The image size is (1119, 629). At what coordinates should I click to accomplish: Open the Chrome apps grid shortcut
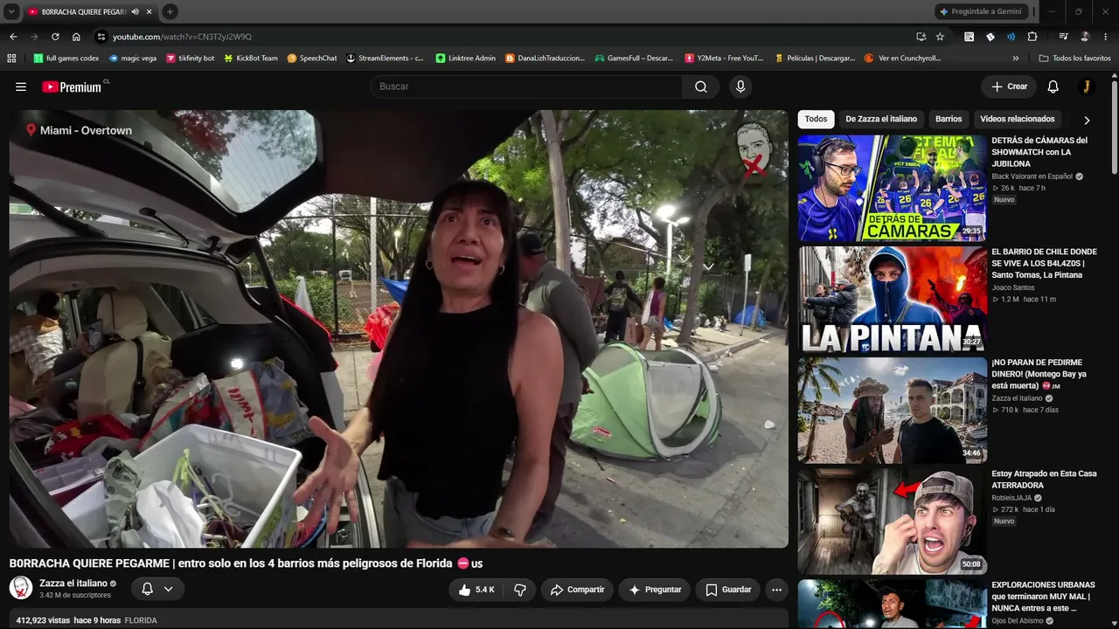pyautogui.click(x=11, y=59)
